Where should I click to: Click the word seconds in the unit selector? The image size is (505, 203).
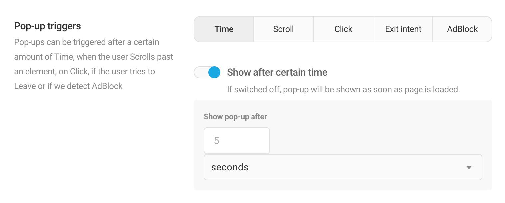tap(230, 167)
